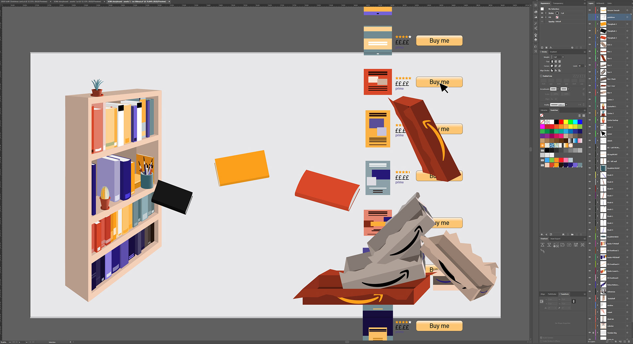Toggle Fill visibility eye in Appearance panel
The image size is (633, 344).
(542, 17)
